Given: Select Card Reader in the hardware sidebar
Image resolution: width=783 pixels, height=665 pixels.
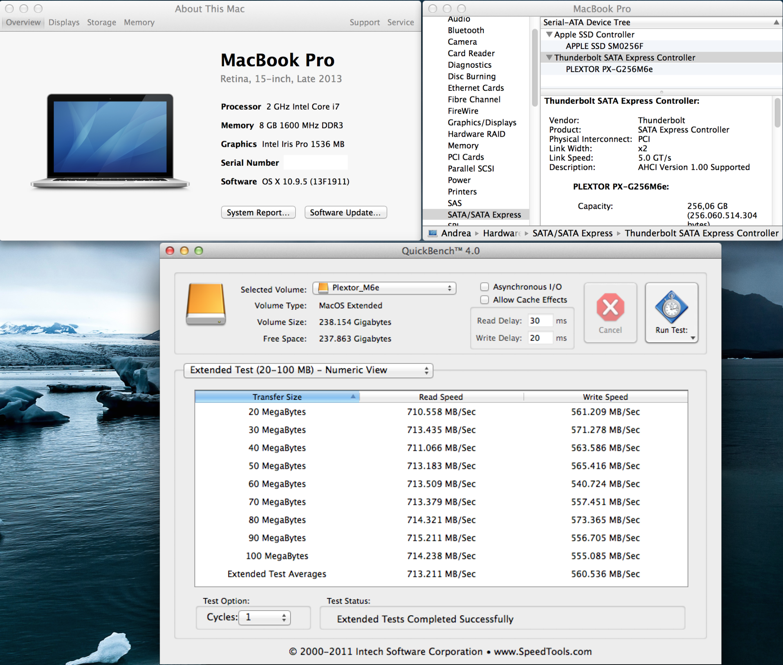Looking at the screenshot, I should 471,53.
